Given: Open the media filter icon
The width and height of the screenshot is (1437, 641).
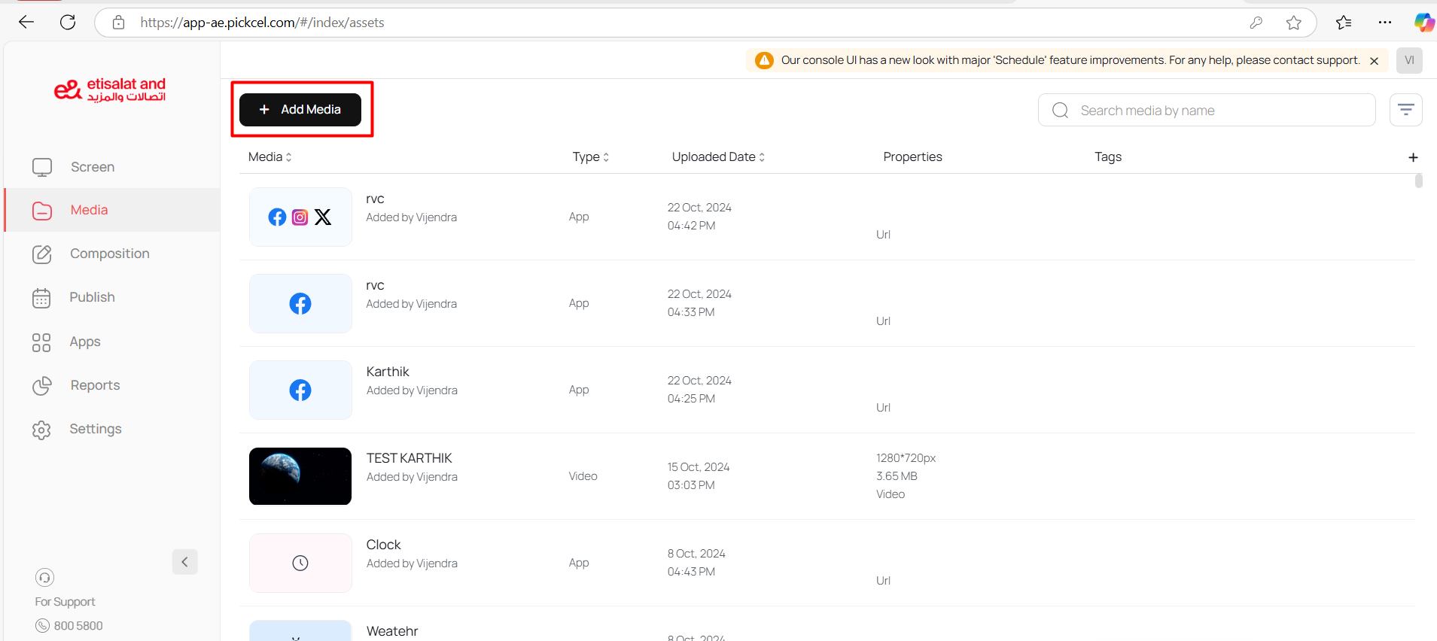Looking at the screenshot, I should (1405, 110).
